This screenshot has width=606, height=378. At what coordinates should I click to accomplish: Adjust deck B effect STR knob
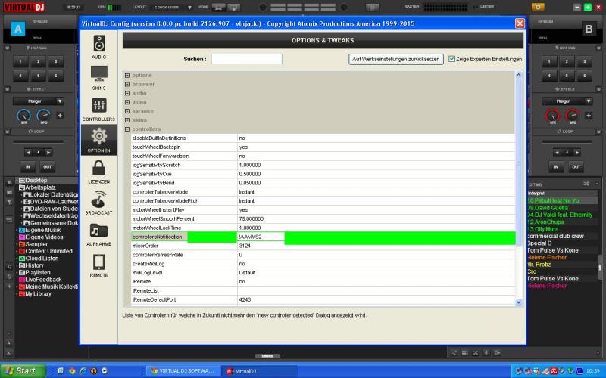(x=552, y=116)
